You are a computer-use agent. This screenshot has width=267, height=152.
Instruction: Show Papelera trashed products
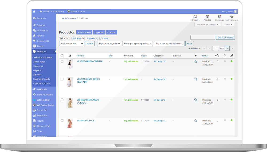[91, 38]
